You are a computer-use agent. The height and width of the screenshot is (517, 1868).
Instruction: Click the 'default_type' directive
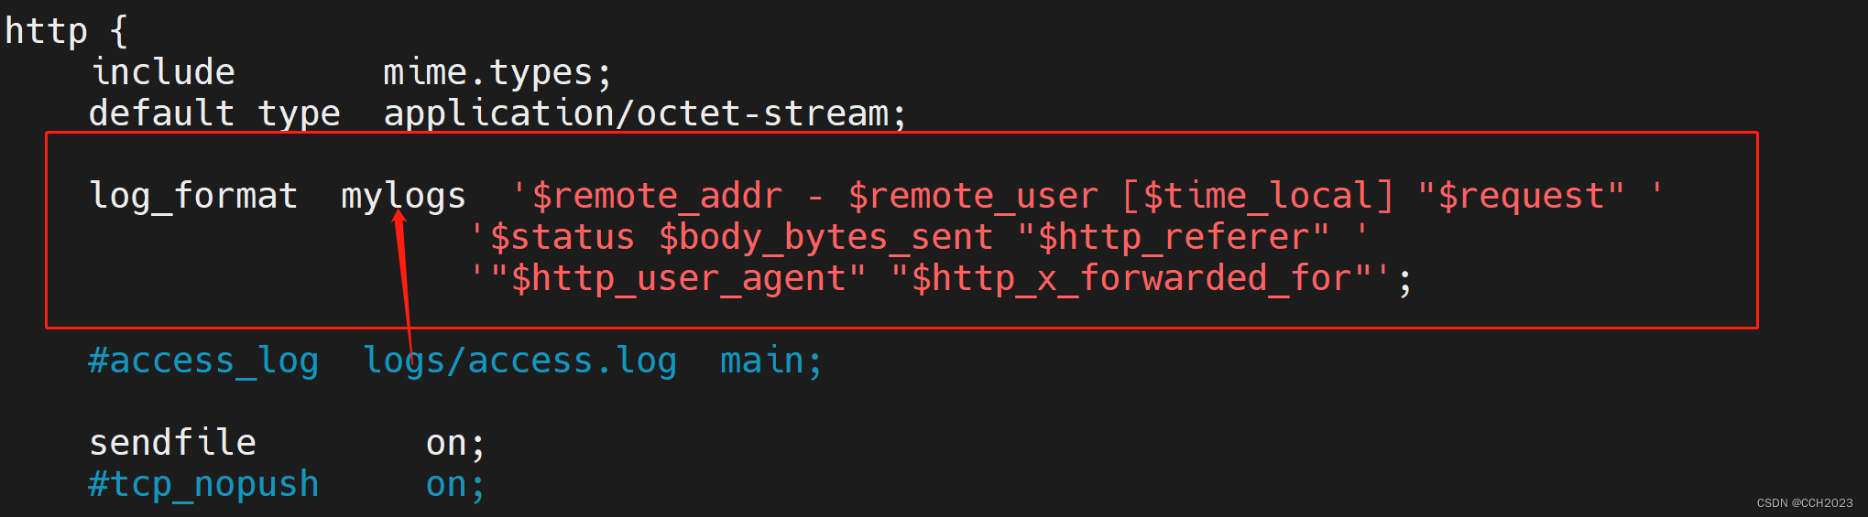point(214,113)
